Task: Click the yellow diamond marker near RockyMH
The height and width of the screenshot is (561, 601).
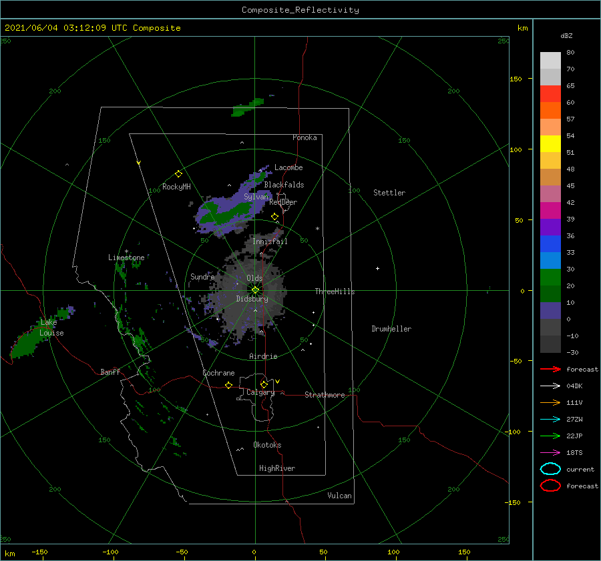Action: tap(178, 174)
